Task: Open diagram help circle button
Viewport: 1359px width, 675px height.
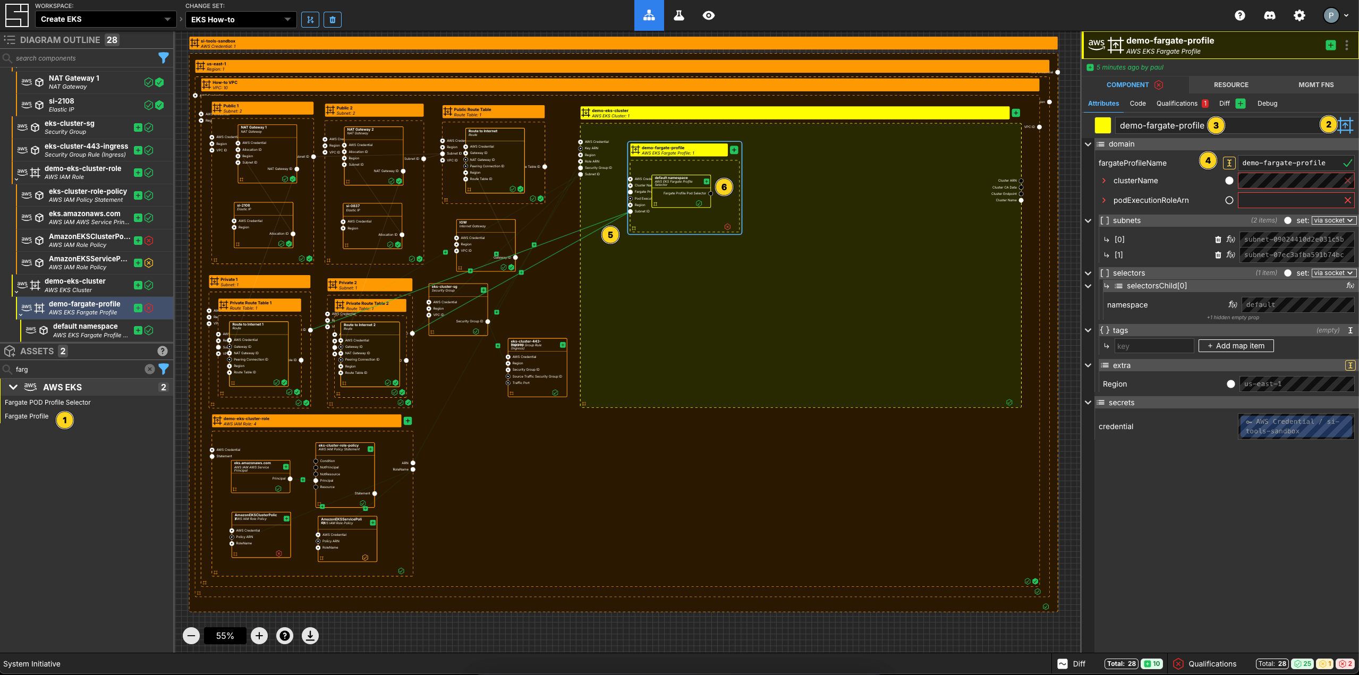Action: tap(285, 636)
